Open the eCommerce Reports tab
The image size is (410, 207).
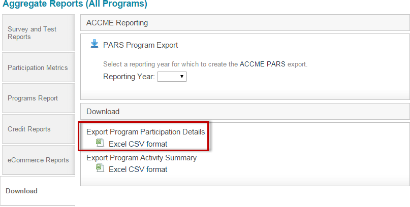tap(39, 160)
